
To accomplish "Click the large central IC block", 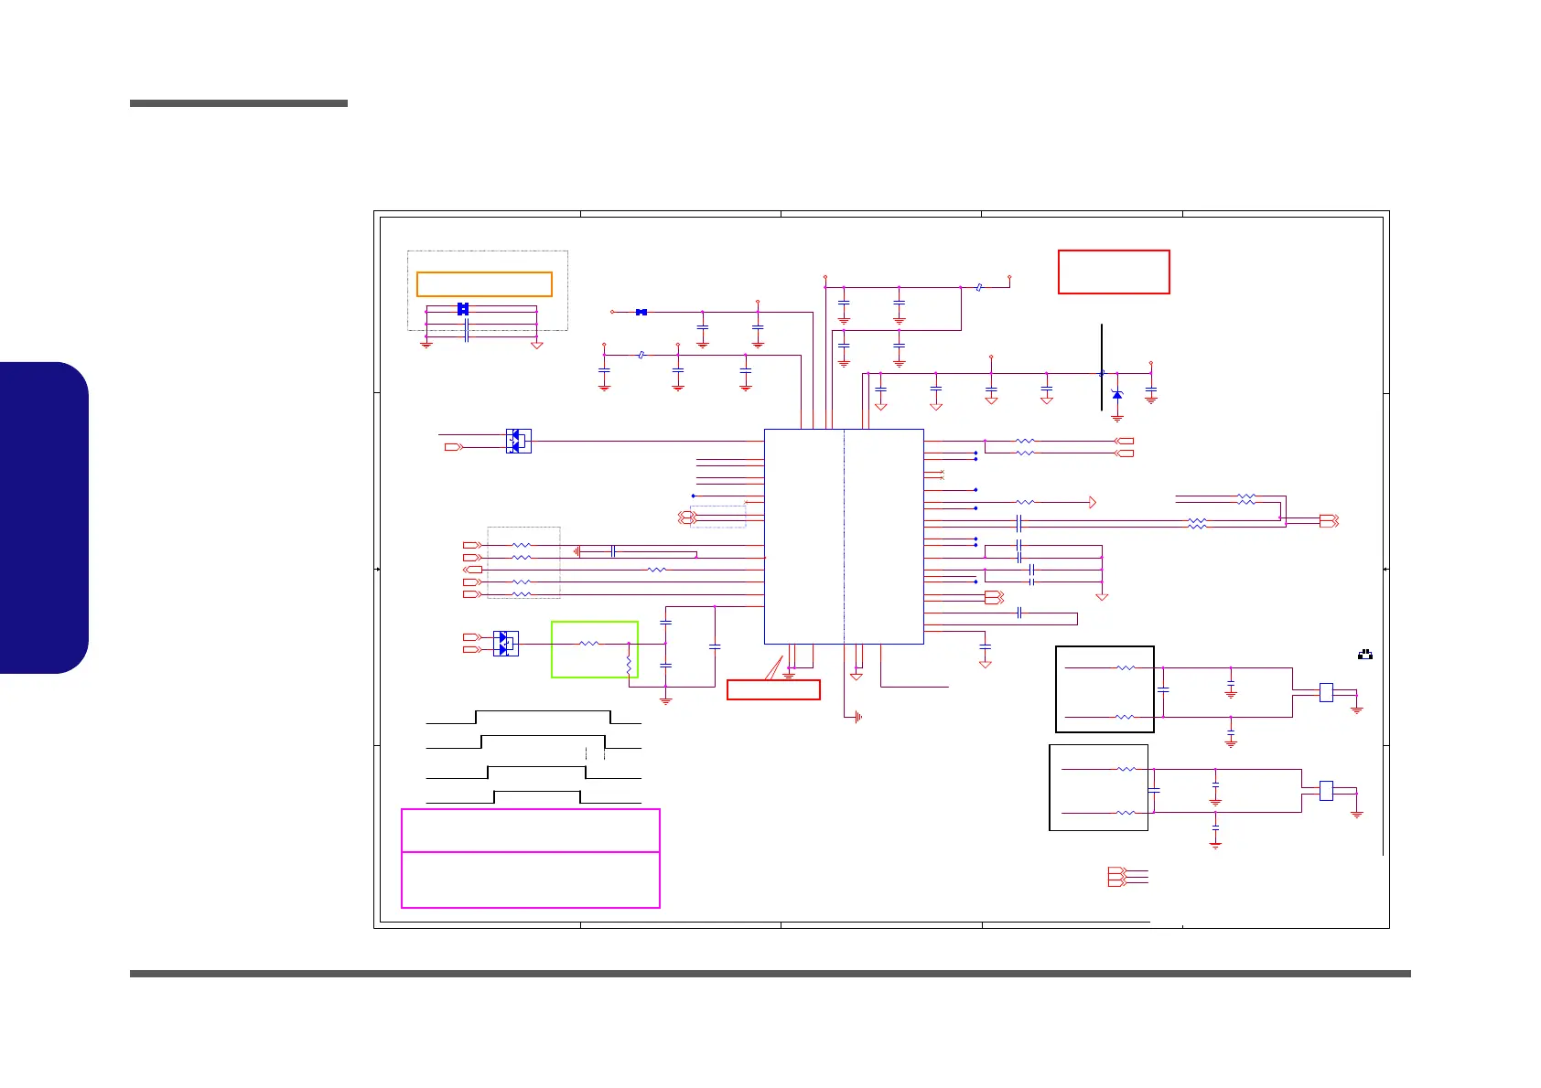I will coord(844,537).
